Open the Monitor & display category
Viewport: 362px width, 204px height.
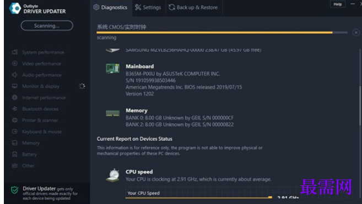[x=41, y=86]
